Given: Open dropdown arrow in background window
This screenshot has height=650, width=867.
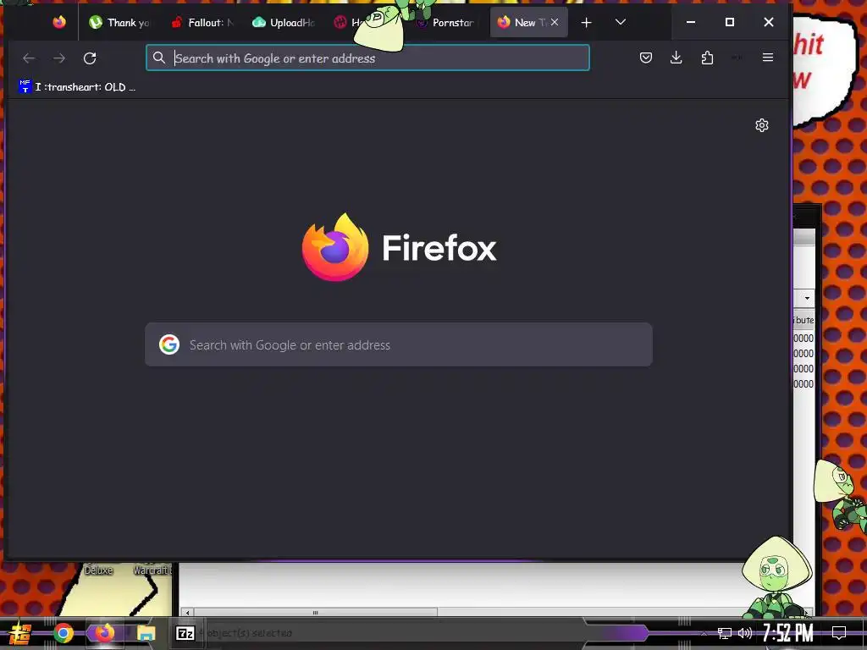Looking at the screenshot, I should coord(807,299).
